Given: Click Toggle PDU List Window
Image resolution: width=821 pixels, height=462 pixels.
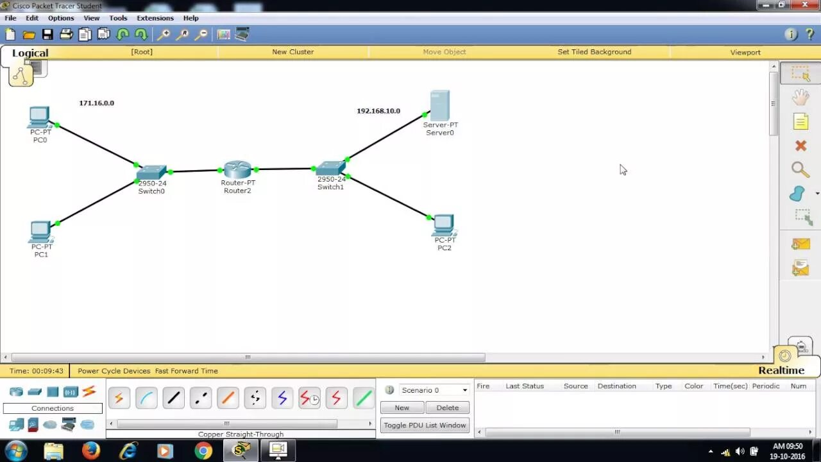Looking at the screenshot, I should pyautogui.click(x=425, y=425).
